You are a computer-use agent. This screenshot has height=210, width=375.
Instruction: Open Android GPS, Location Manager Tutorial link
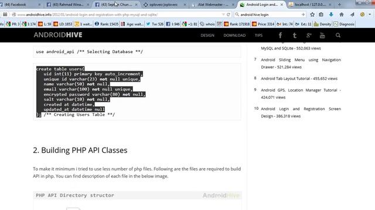(301, 93)
